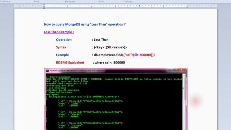
Task: Click the heading "How to query MongoDB using "Less Than" operation ?"
Action: coord(85,24)
